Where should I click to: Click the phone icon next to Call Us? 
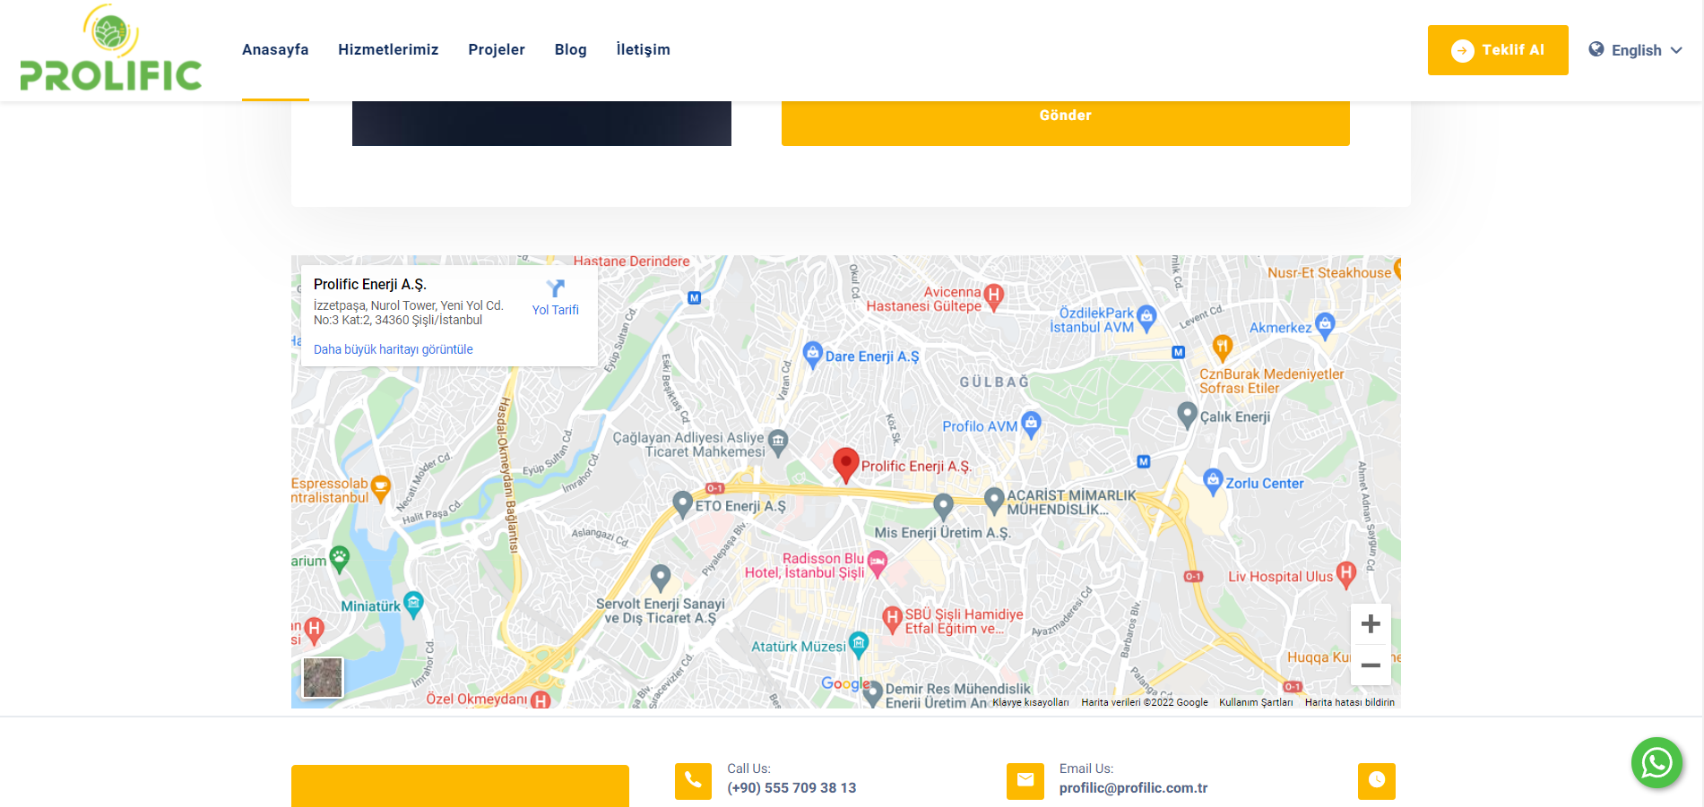[693, 781]
